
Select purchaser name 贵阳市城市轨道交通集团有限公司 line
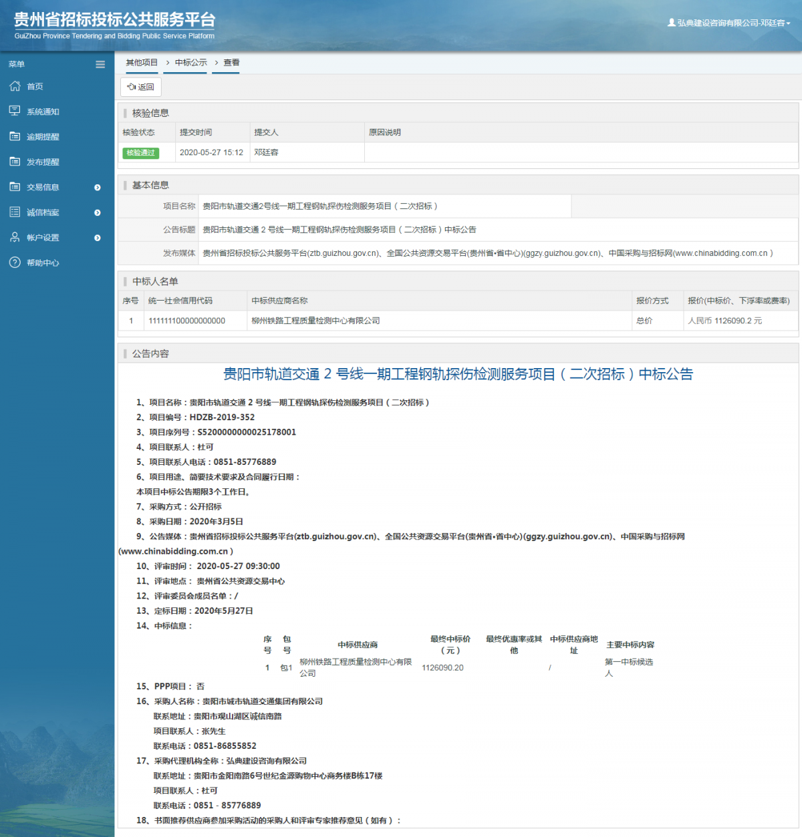pyautogui.click(x=229, y=701)
